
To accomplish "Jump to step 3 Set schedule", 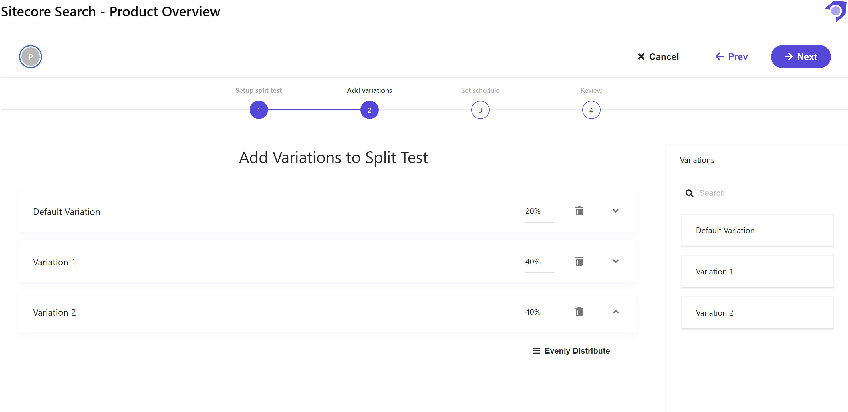I will pos(480,110).
